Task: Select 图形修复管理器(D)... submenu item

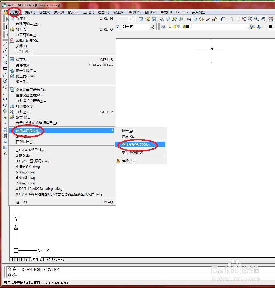Action: click(x=140, y=145)
